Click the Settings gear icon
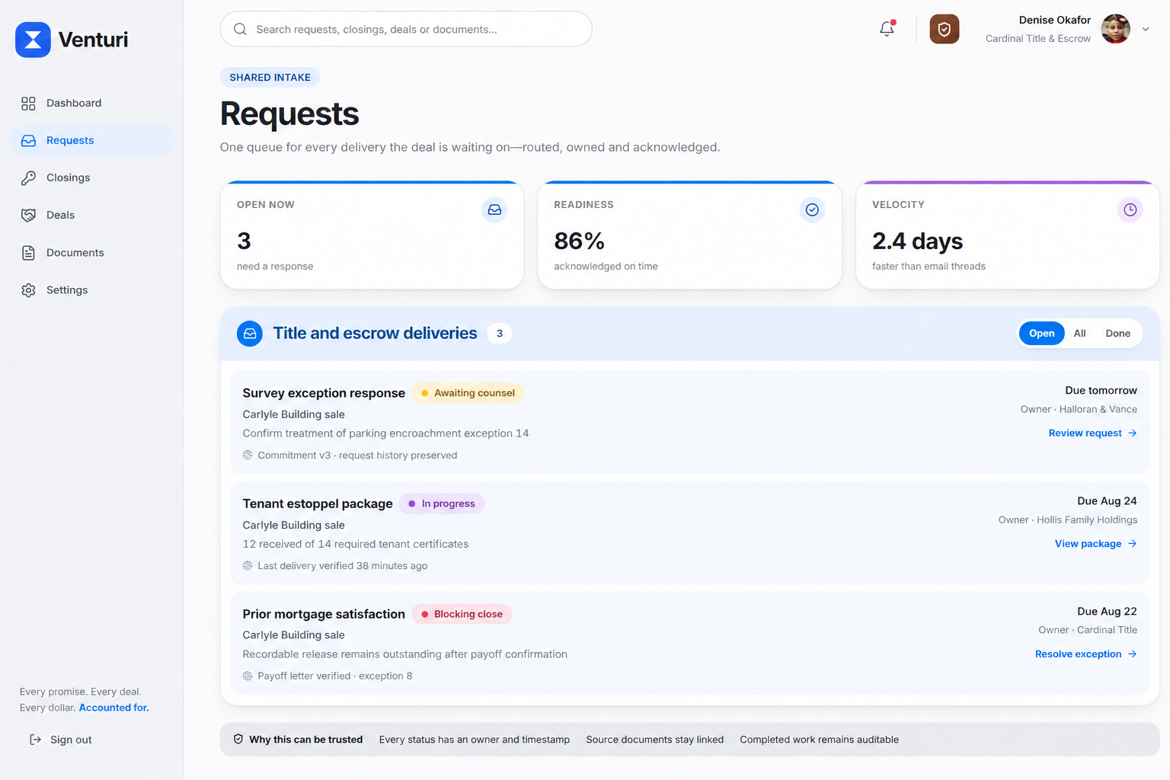Image resolution: width=1170 pixels, height=780 pixels. coord(28,290)
